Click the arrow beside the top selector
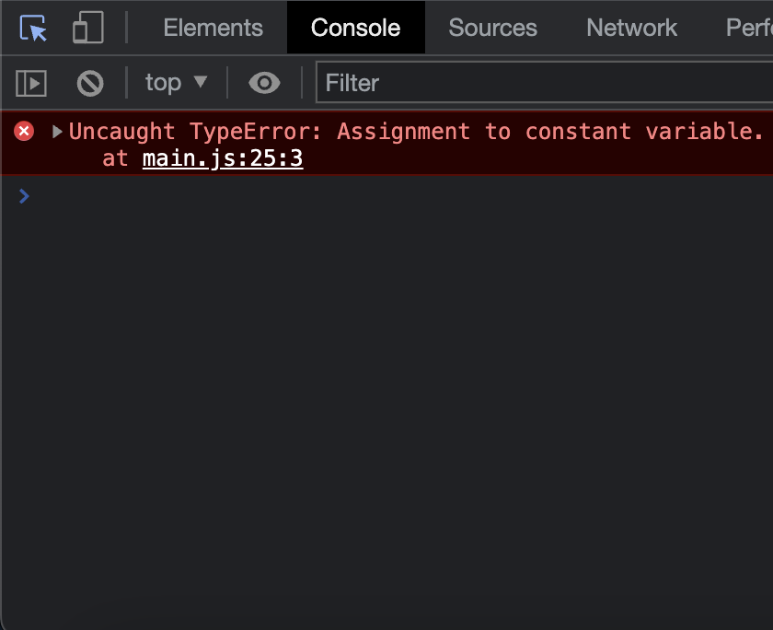The height and width of the screenshot is (630, 773). [x=200, y=83]
